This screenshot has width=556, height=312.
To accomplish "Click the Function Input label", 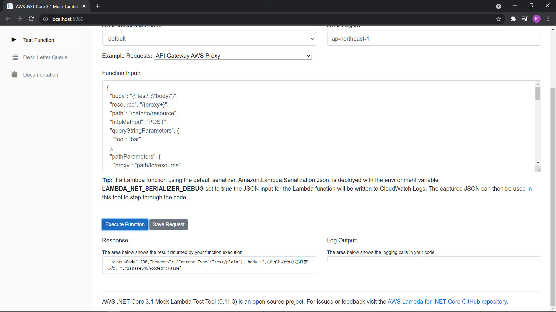I will (x=121, y=73).
